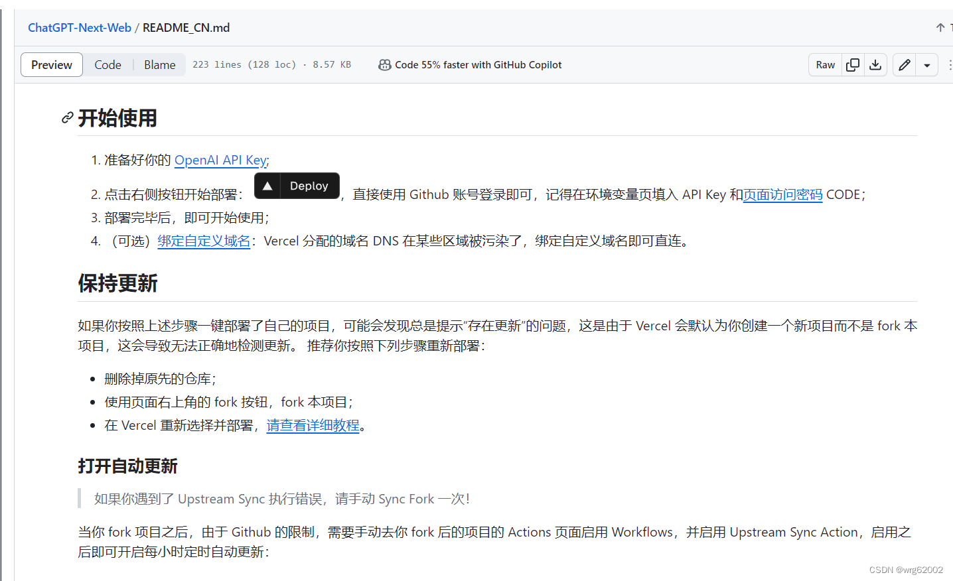This screenshot has width=953, height=581.
Task: Open the OpenAI API Key link
Action: (x=220, y=160)
